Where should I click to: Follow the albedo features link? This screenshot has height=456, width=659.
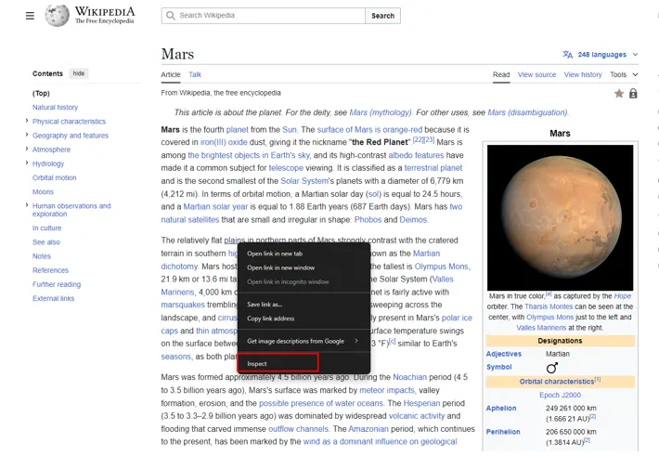416,155
